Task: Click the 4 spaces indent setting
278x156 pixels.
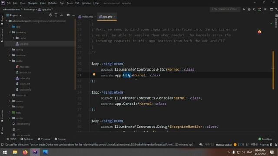Action: point(264,144)
